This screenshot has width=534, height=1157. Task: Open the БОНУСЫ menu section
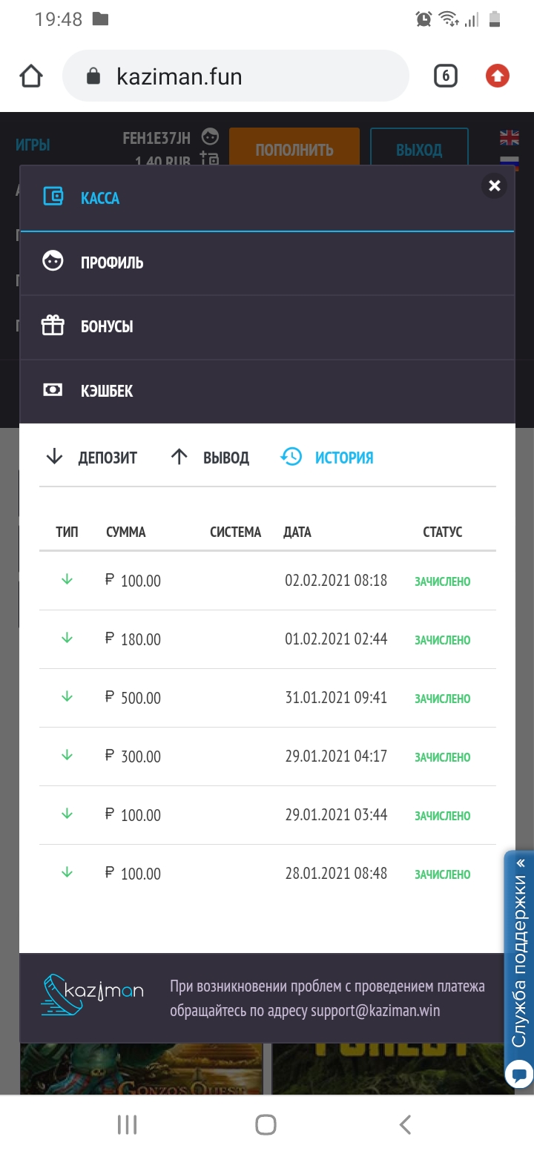[x=267, y=327]
